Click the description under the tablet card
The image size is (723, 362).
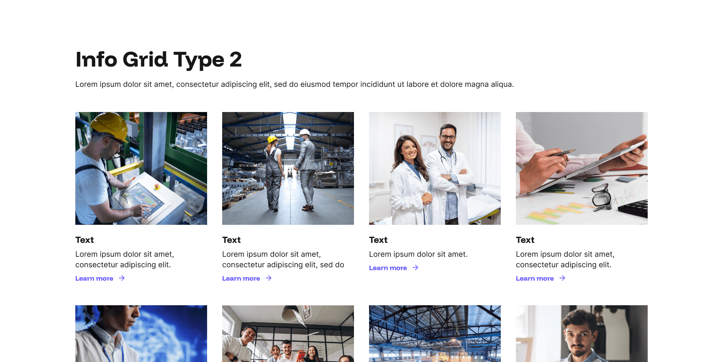[565, 259]
